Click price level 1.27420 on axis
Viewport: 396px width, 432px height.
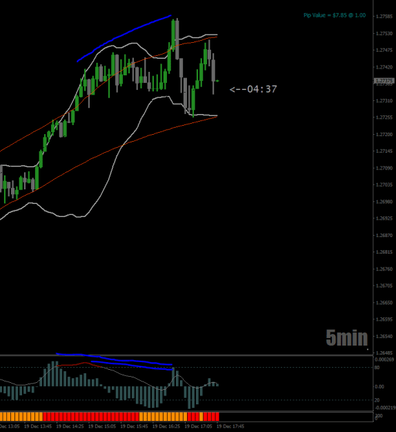tap(384, 67)
